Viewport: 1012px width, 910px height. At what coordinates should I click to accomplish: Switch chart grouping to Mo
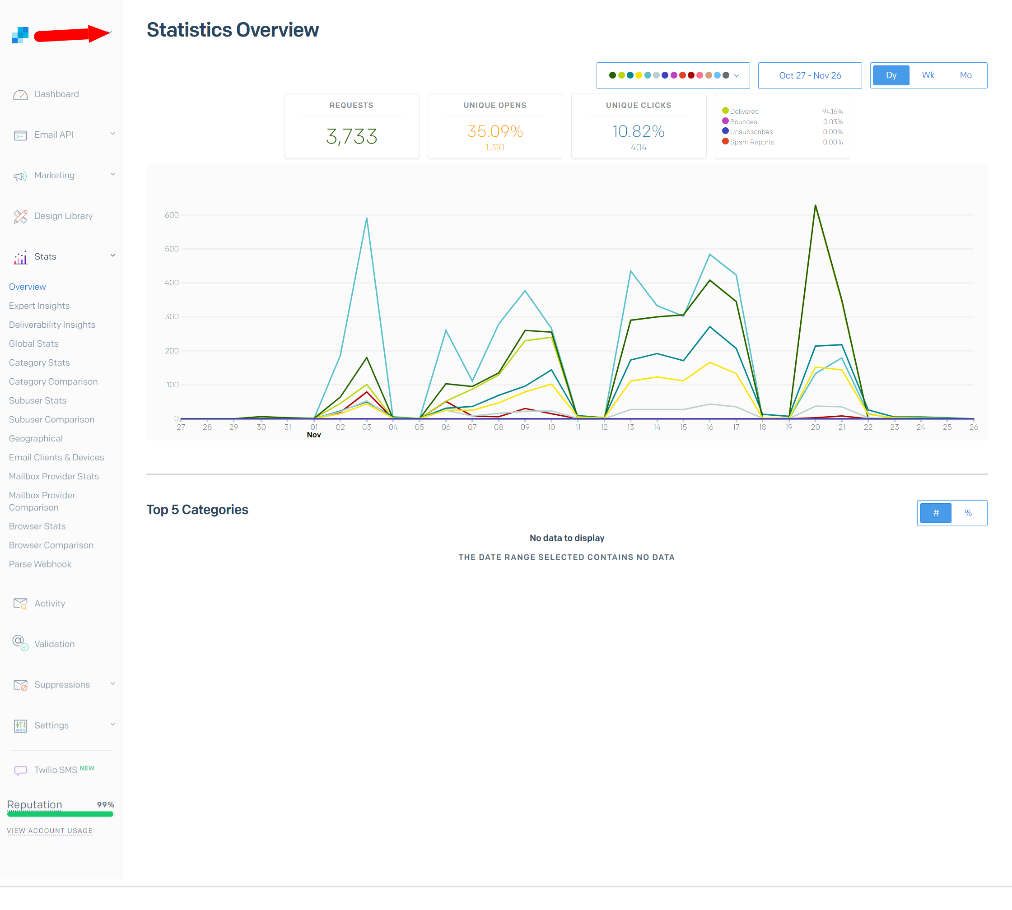click(x=965, y=75)
